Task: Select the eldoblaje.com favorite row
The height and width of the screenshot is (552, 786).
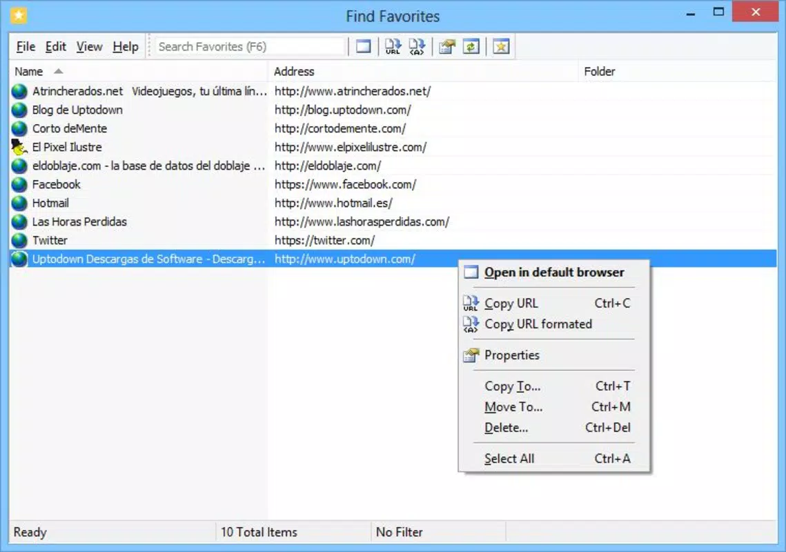Action: coord(393,166)
